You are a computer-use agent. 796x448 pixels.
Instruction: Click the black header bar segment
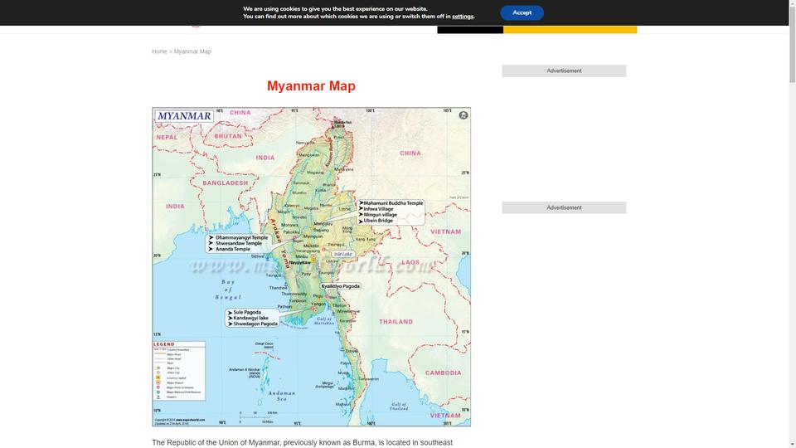click(470, 30)
